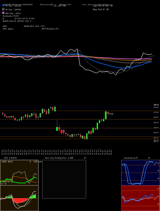
Task: Click the last green candlestick on the chart
Action: (x=112, y=114)
